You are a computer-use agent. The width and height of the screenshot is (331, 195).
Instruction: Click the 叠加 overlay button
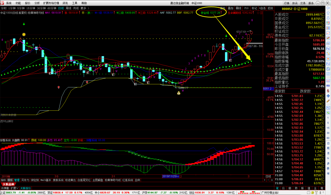tap(230, 8)
